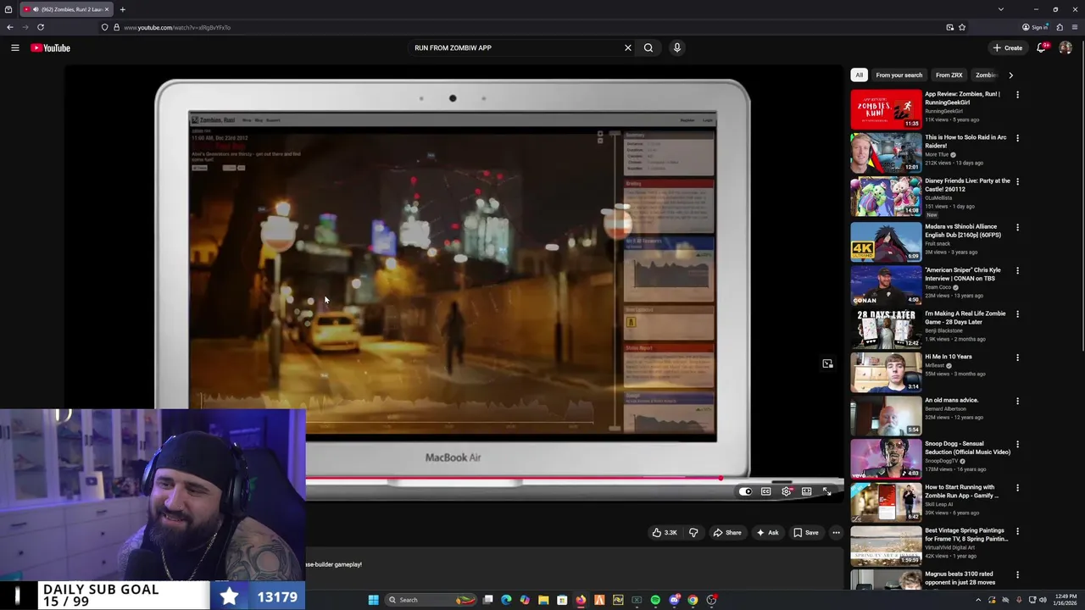This screenshot has width=1085, height=610.
Task: Enter fullscreen on the video player
Action: click(826, 491)
